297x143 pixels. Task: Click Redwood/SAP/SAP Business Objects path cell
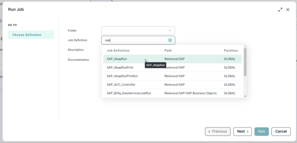190,93
